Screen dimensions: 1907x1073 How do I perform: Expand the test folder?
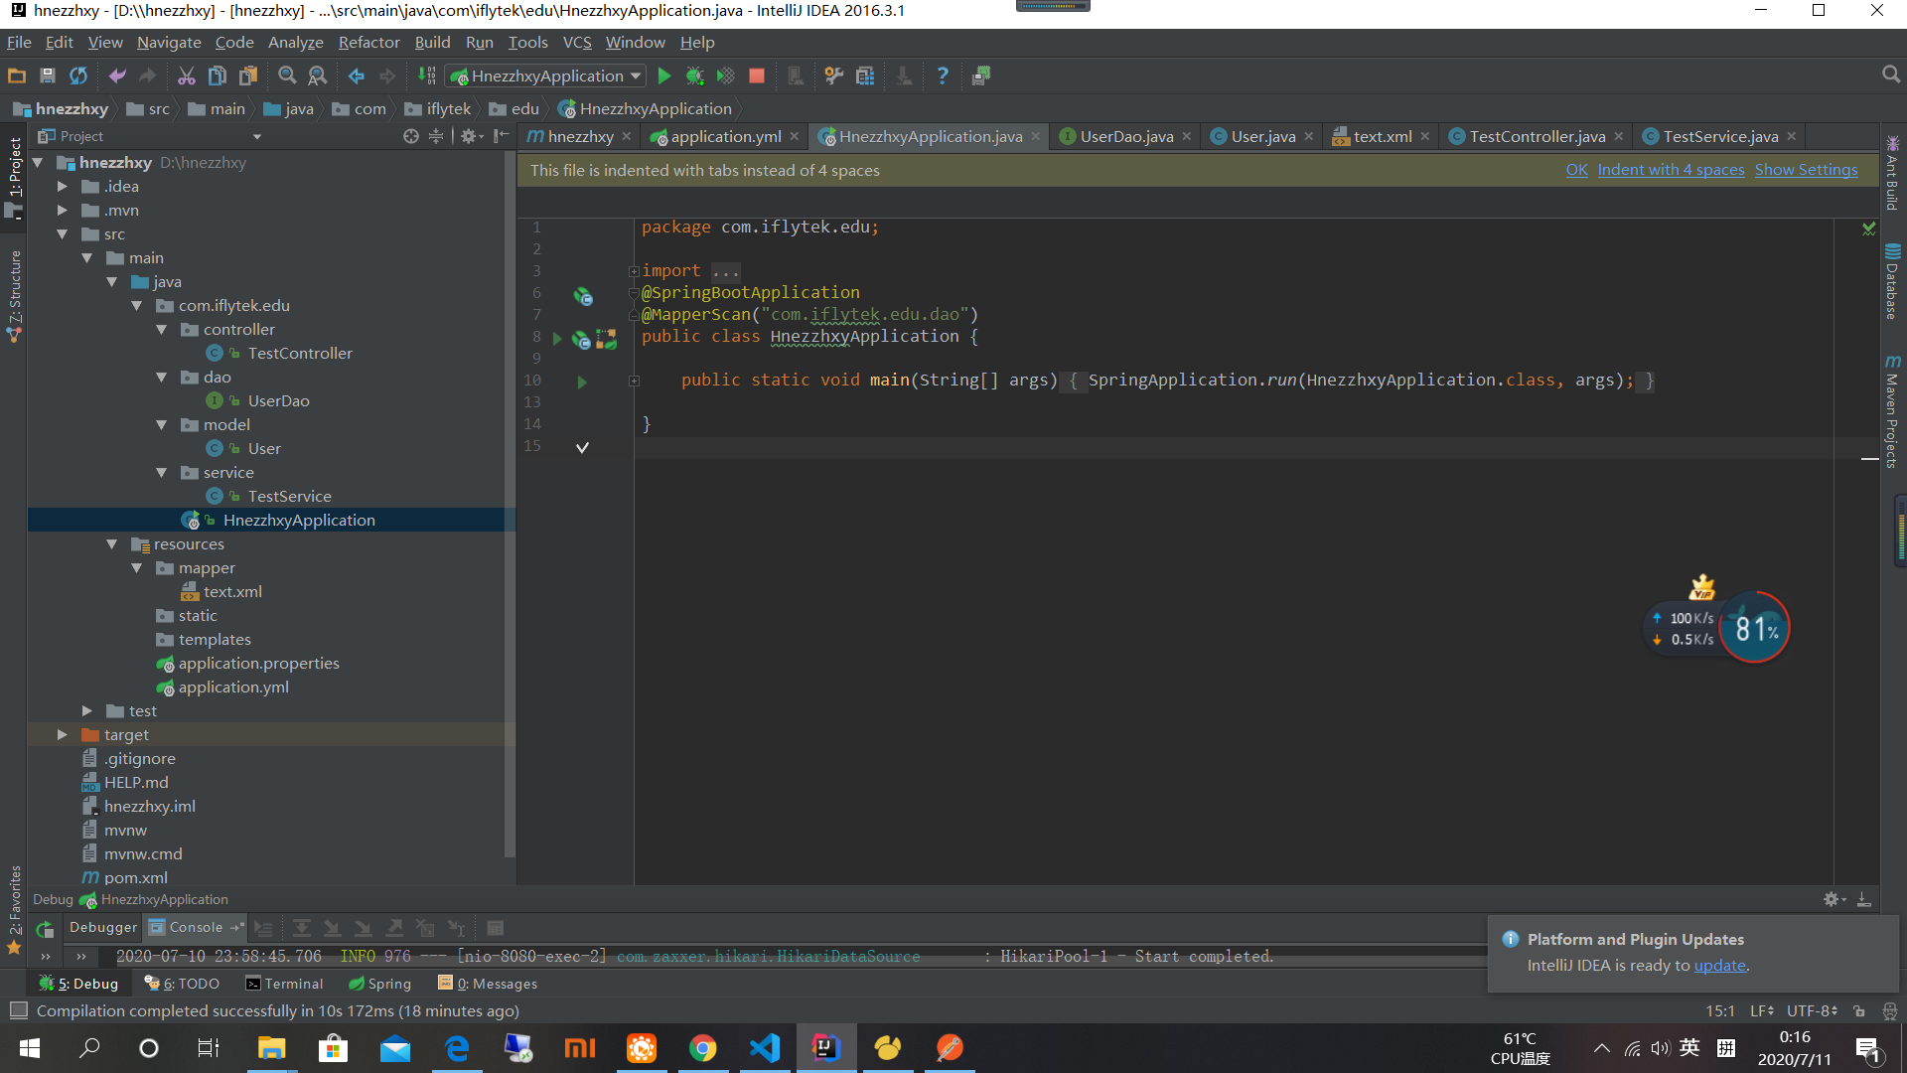tap(86, 710)
